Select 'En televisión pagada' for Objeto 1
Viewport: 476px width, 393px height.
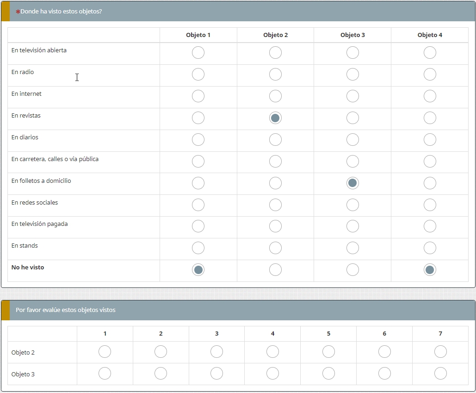tap(198, 226)
